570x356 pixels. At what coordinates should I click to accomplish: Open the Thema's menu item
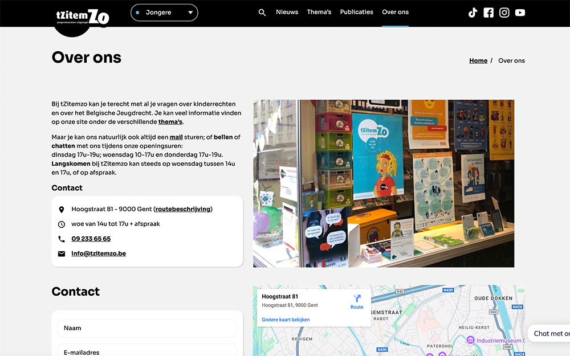point(319,12)
